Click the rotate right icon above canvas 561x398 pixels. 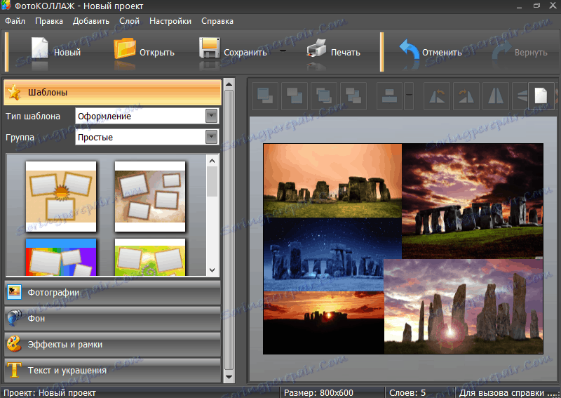coord(466,95)
